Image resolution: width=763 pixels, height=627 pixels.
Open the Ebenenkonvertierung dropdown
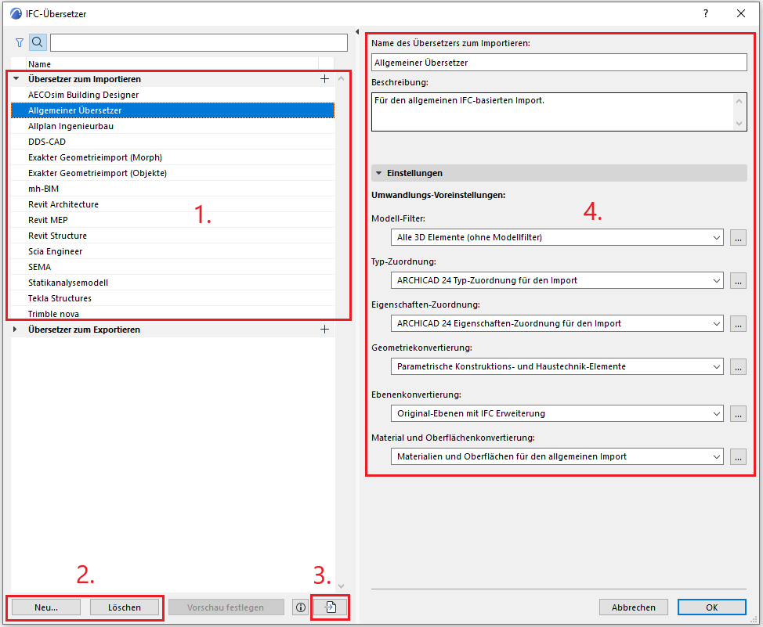coord(556,413)
